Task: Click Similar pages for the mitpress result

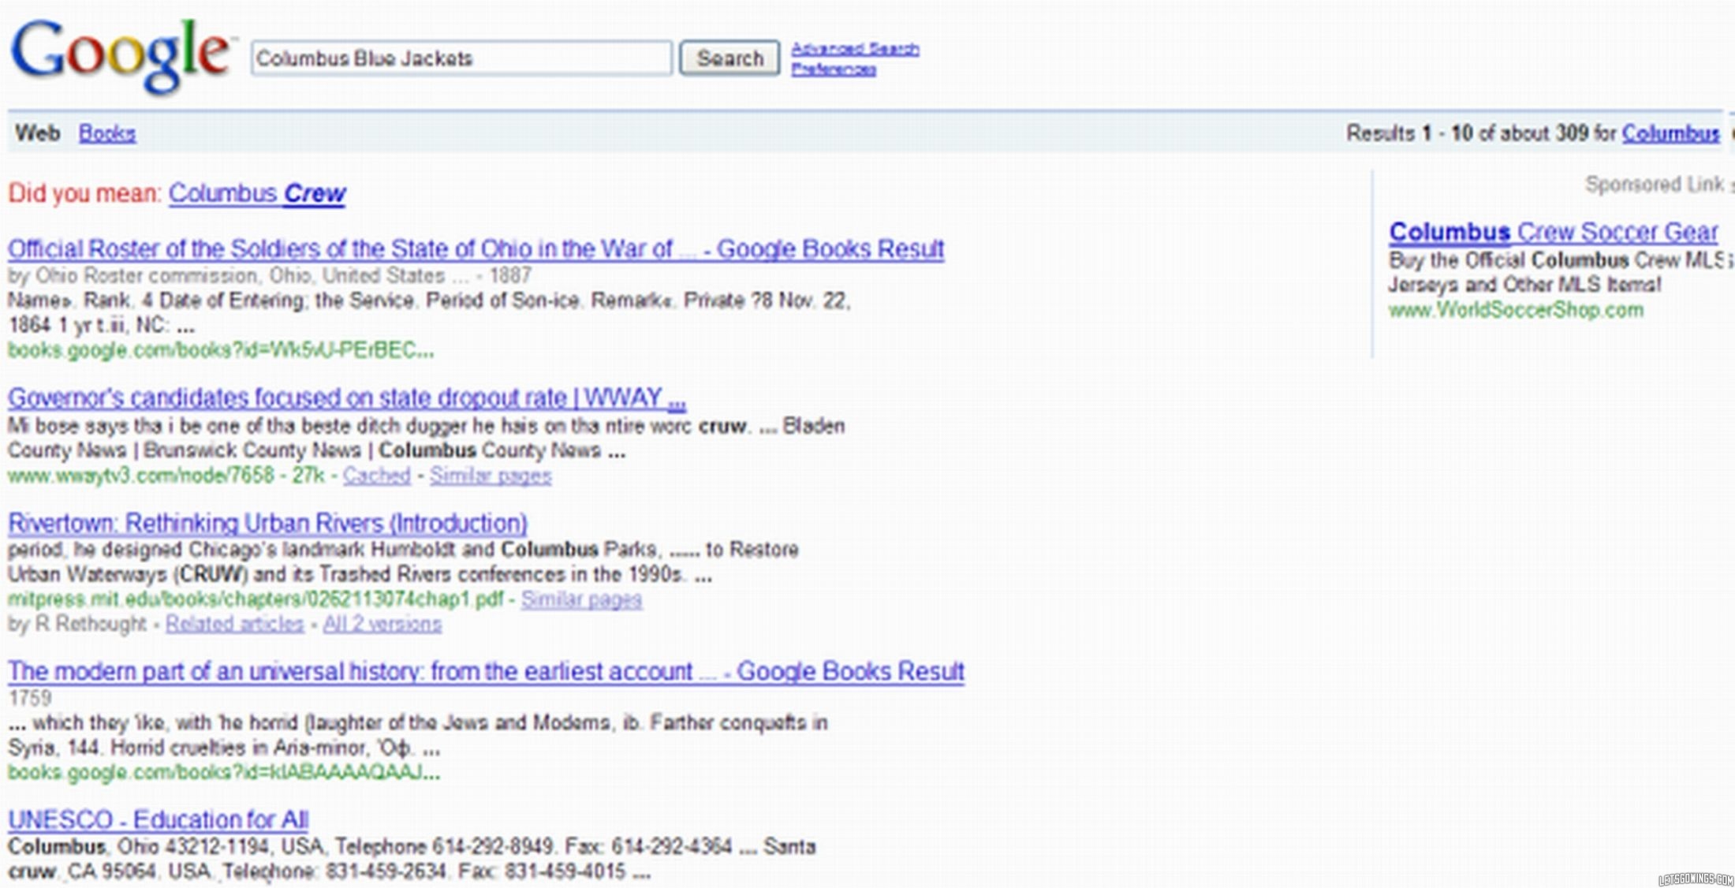Action: point(581,599)
